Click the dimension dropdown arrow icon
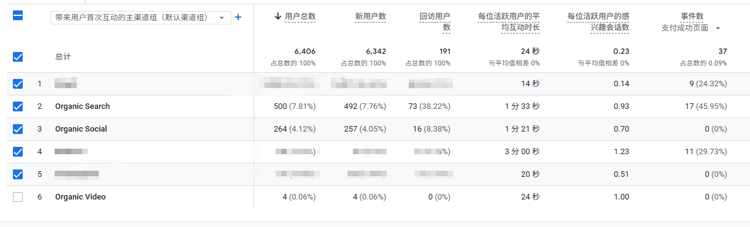The height and width of the screenshot is (227, 750). coord(222,18)
